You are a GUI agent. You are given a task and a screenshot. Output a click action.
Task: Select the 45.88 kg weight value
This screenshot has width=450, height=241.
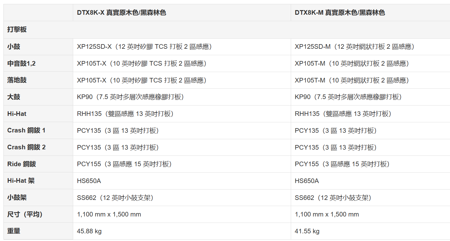coord(89,231)
